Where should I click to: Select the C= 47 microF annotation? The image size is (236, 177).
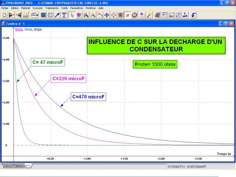coord(48,62)
